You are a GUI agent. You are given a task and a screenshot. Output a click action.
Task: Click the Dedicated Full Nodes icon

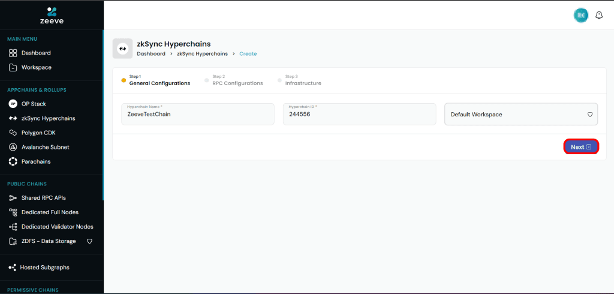pyautogui.click(x=13, y=212)
